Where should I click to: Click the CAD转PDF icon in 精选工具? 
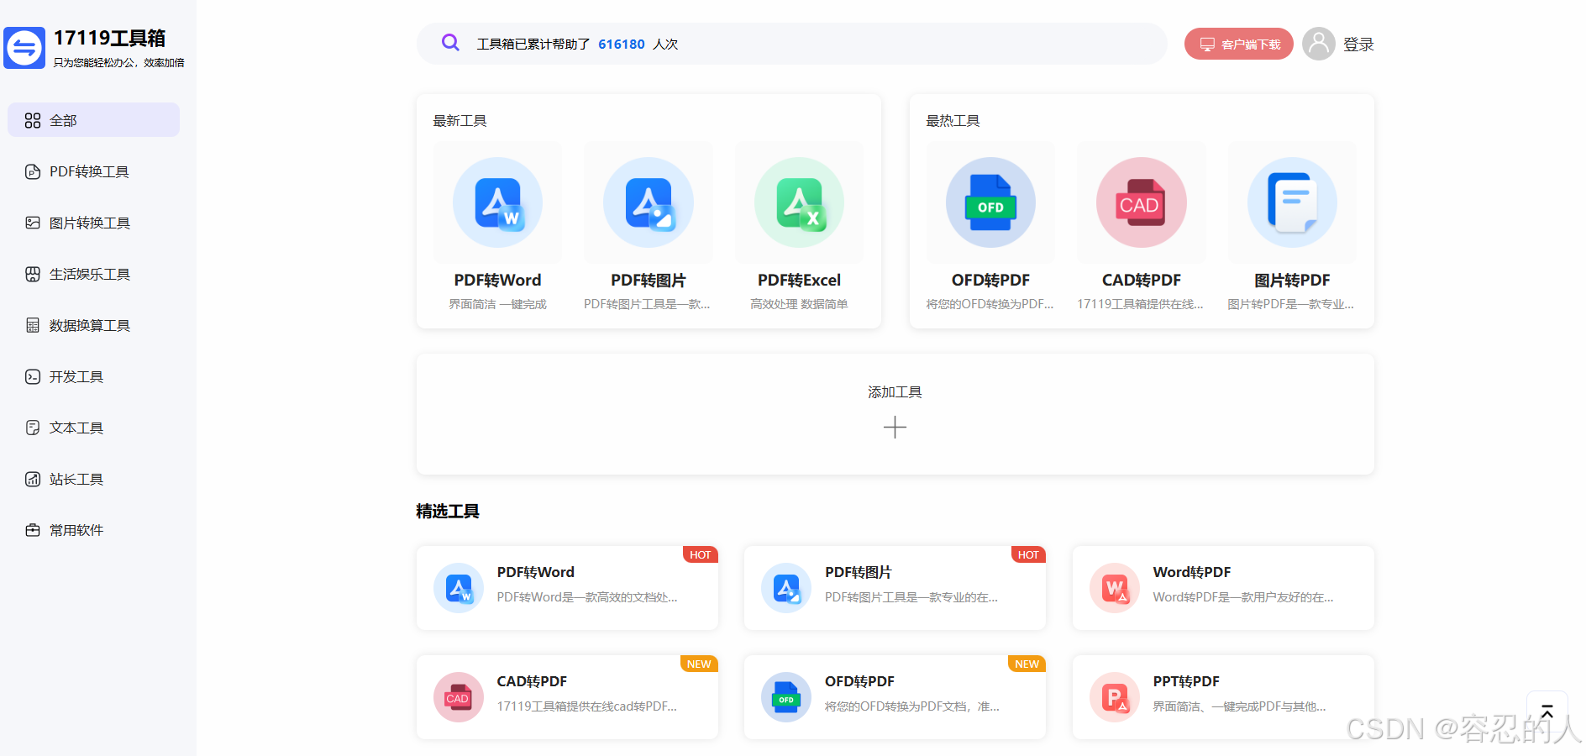[459, 697]
